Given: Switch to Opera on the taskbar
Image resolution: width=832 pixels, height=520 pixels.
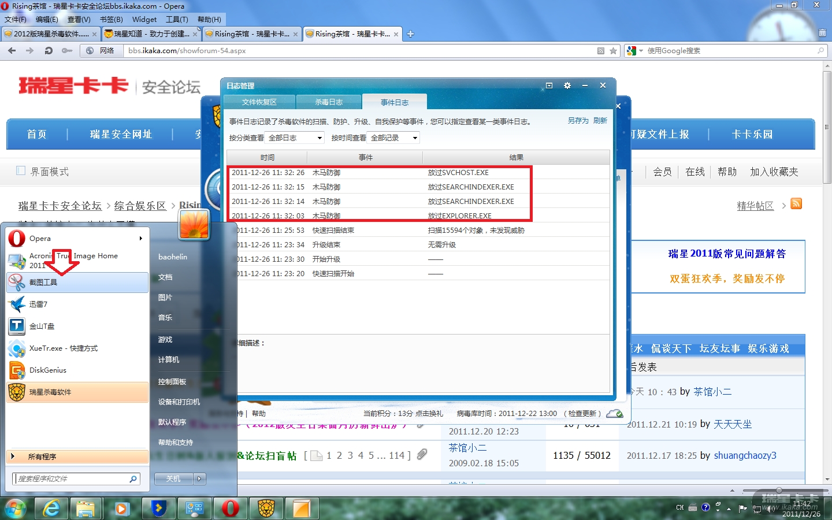Looking at the screenshot, I should point(231,509).
